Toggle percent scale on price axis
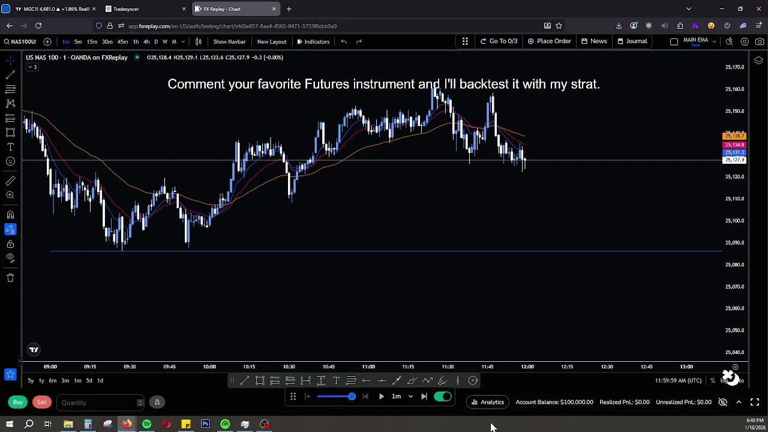The height and width of the screenshot is (432, 768). (x=713, y=380)
